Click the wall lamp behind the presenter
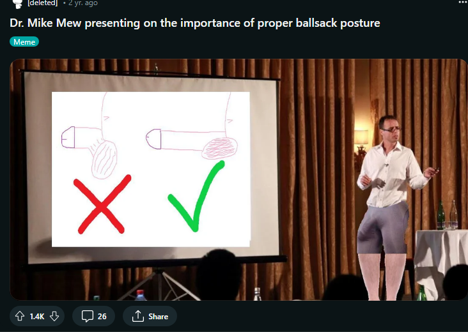This screenshot has height=332, width=468. (361, 142)
